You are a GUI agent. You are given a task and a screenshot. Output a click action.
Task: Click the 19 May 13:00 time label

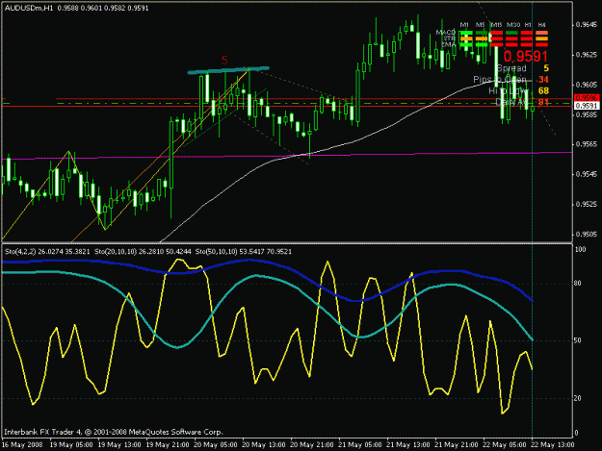click(x=119, y=445)
